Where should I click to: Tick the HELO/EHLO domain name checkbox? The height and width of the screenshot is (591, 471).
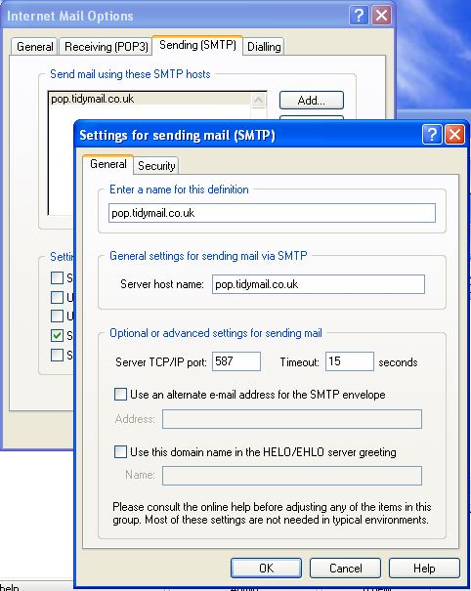(120, 451)
